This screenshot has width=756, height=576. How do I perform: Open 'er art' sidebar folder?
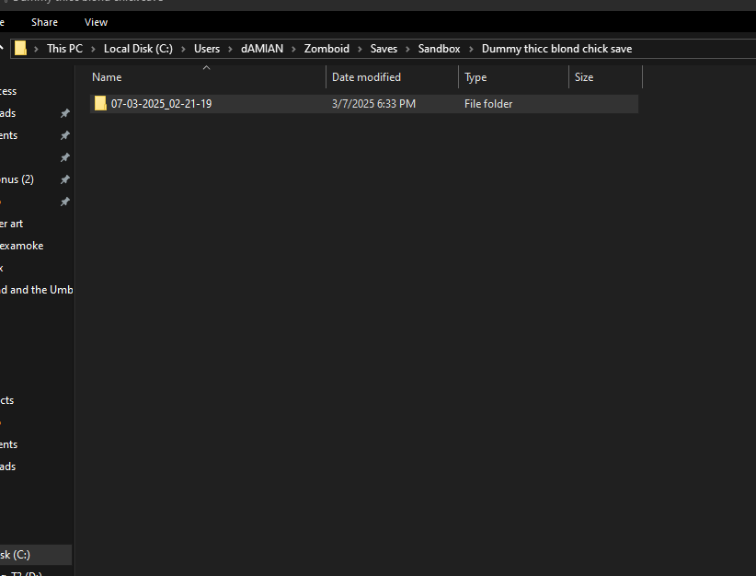(12, 224)
